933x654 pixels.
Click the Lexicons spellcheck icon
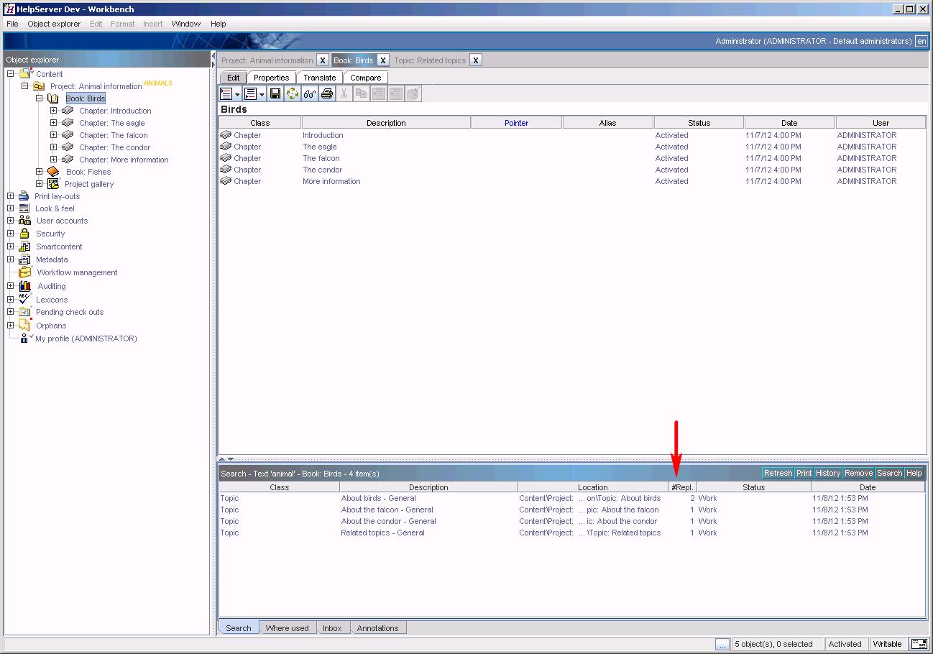tap(24, 298)
